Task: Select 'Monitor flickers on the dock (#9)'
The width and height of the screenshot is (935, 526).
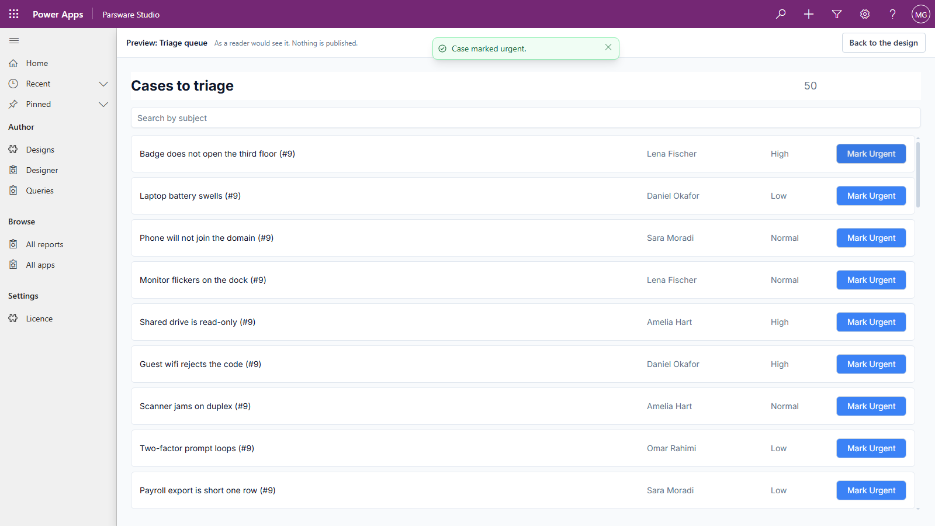Action: click(203, 280)
